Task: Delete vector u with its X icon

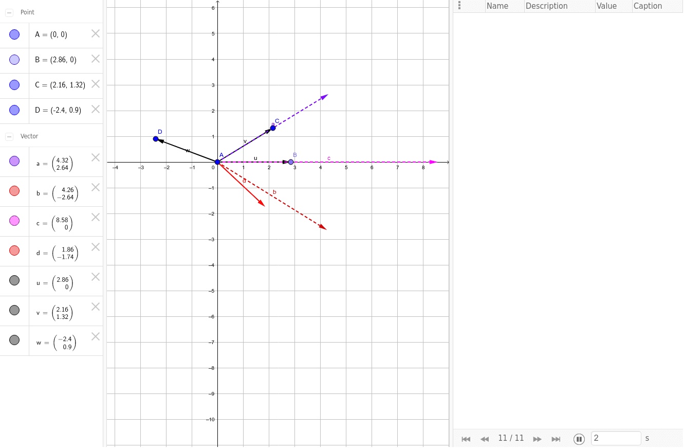Action: [x=96, y=277]
